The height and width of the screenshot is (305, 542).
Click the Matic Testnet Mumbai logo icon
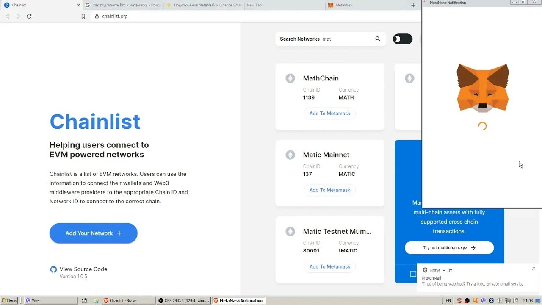pyautogui.click(x=290, y=232)
